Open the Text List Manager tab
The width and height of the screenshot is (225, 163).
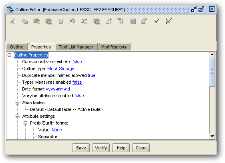coord(76,47)
